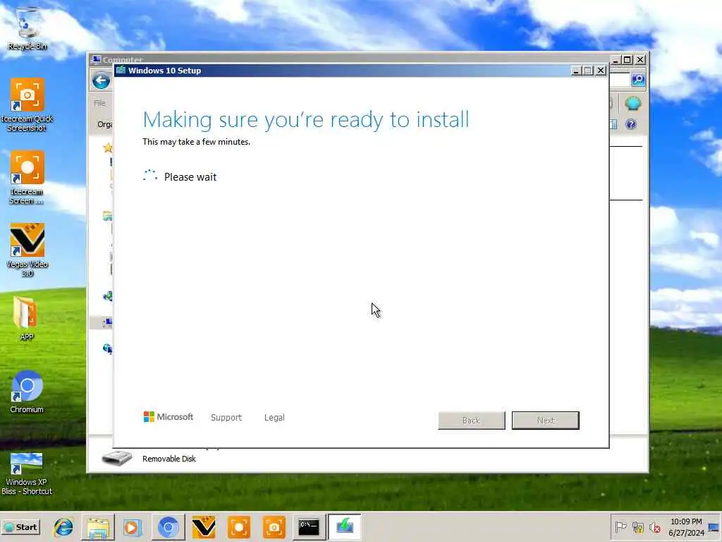
Task: Open the Recycle Bin desktop icon
Action: pos(27,28)
